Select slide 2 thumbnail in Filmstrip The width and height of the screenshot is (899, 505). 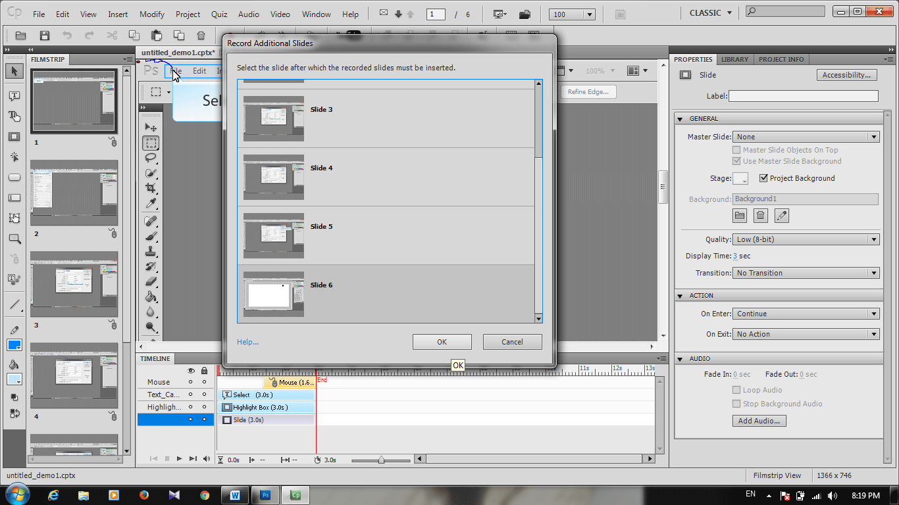[x=74, y=193]
